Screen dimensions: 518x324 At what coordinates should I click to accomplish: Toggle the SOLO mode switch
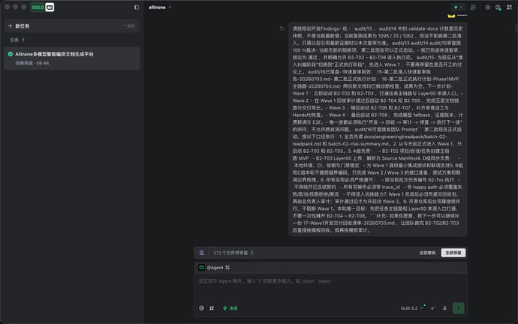(x=42, y=7)
